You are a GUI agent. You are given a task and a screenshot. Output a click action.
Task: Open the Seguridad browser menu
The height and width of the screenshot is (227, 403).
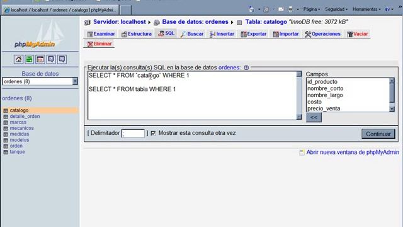tap(336, 9)
